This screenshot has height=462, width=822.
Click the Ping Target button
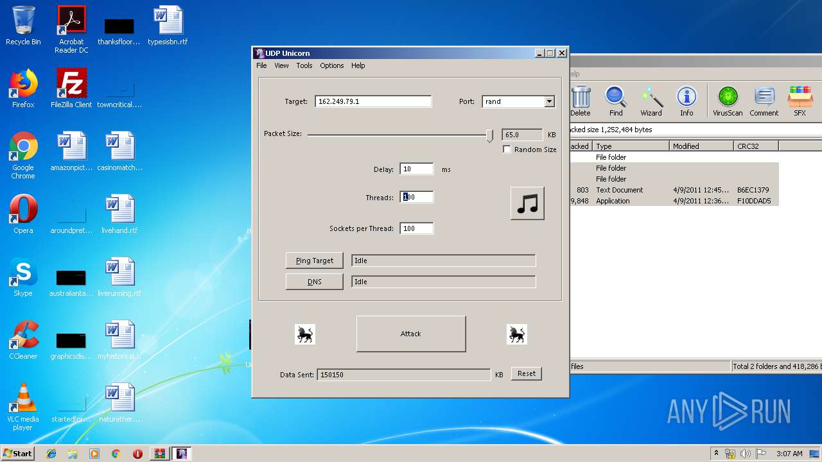coord(315,261)
